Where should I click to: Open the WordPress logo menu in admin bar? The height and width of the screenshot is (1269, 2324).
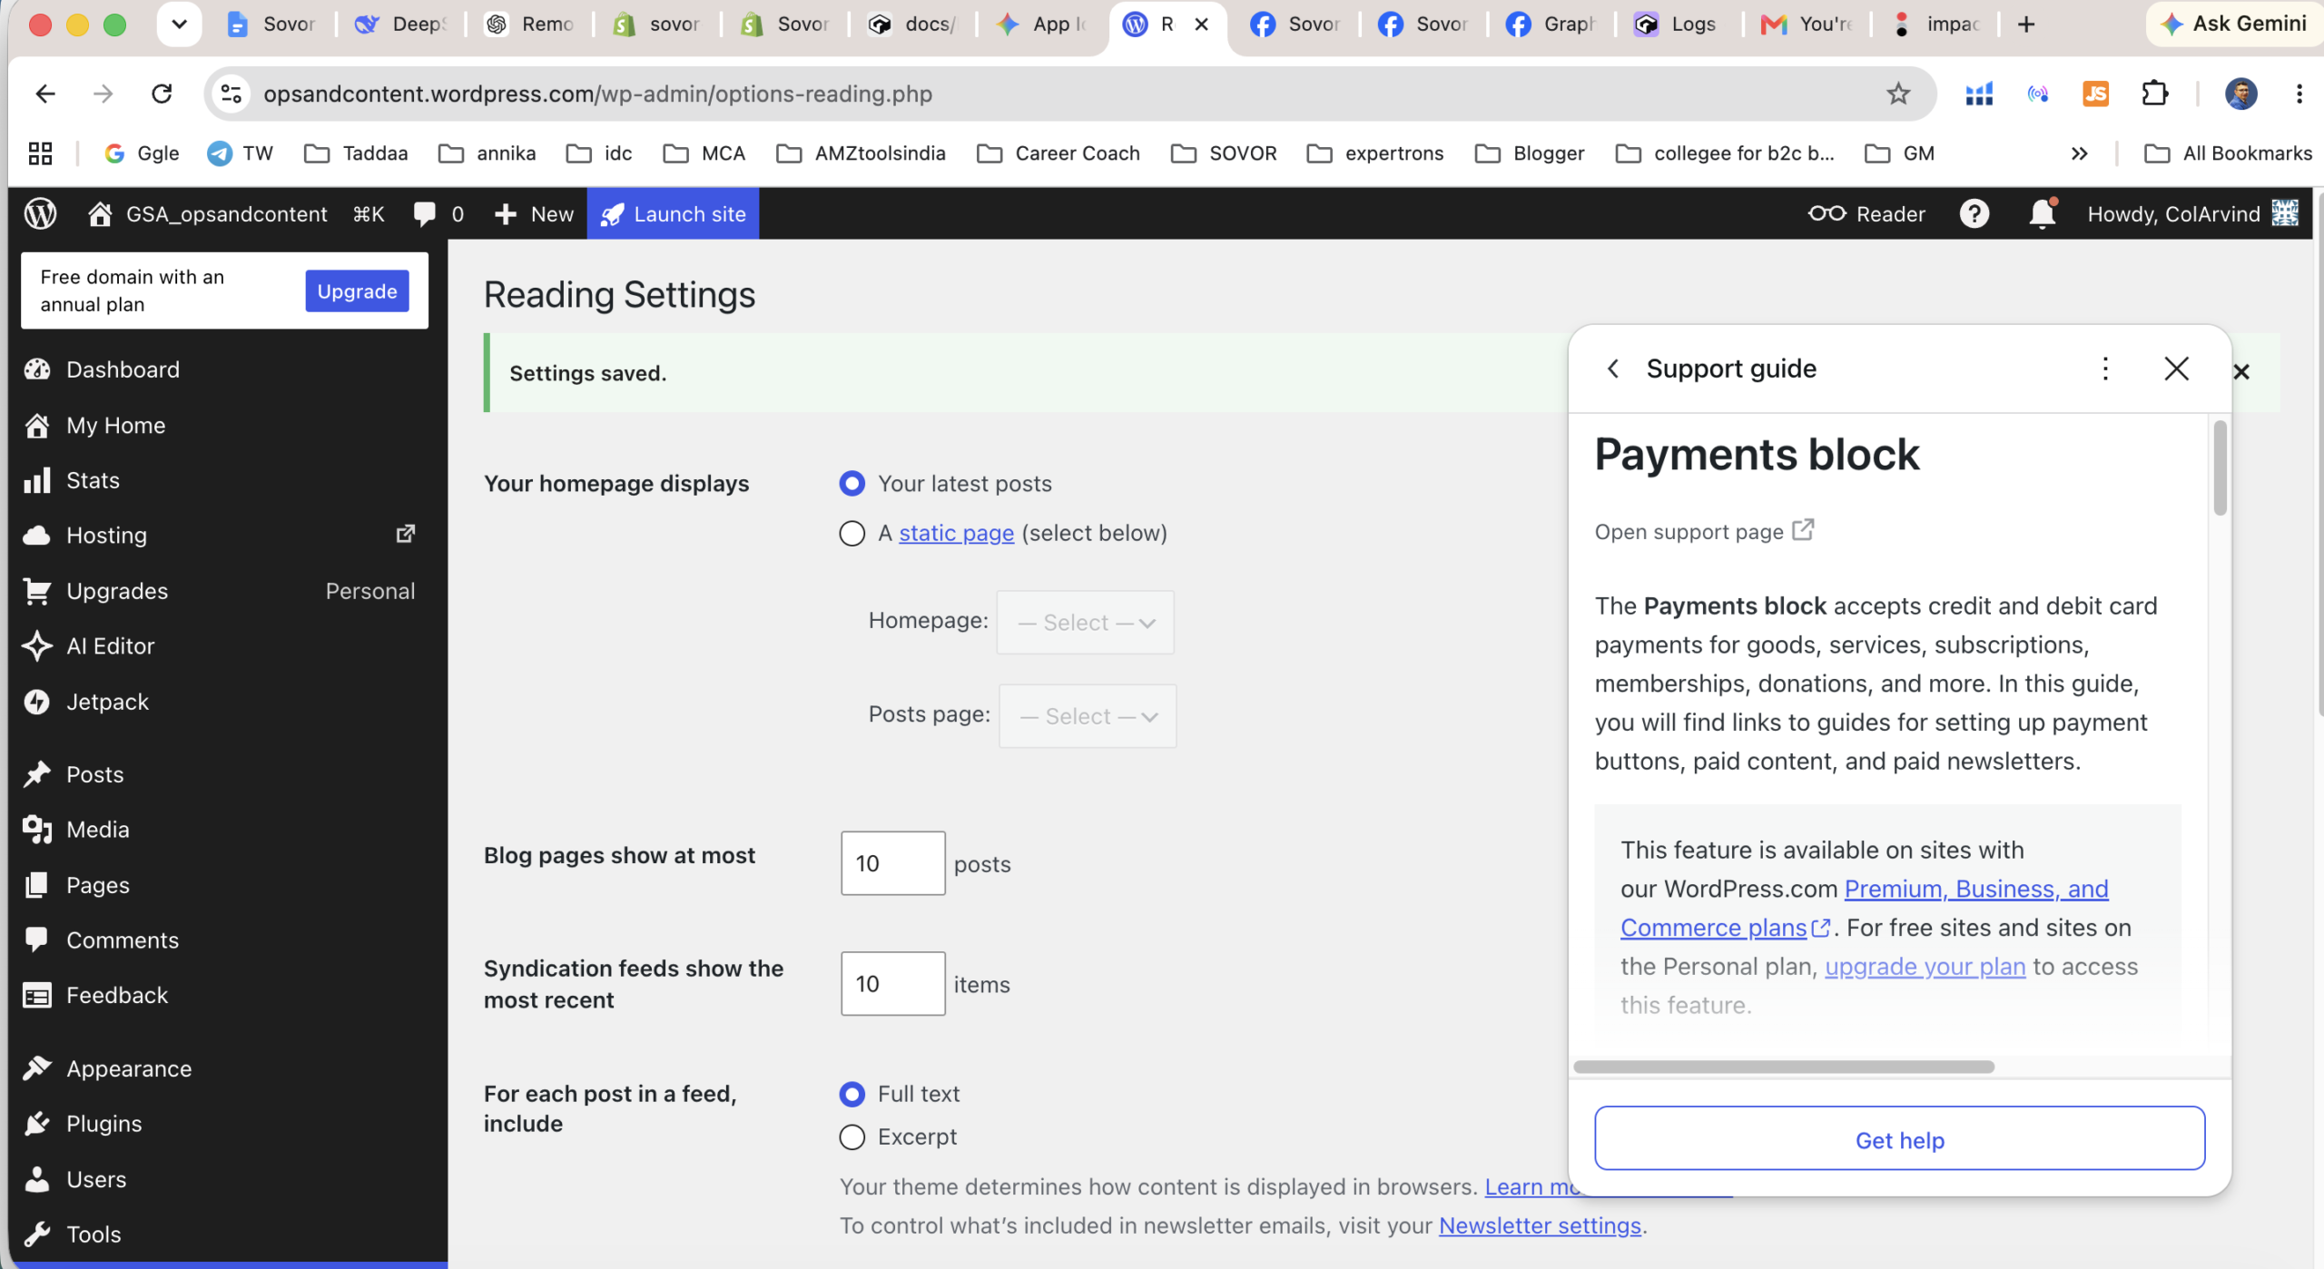click(x=40, y=214)
